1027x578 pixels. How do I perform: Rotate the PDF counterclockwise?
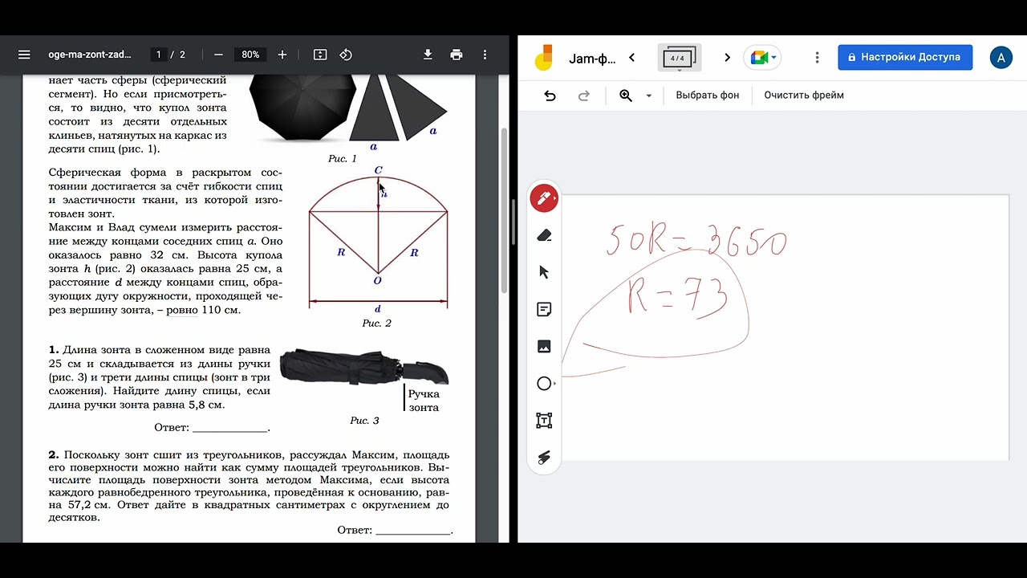tap(346, 55)
